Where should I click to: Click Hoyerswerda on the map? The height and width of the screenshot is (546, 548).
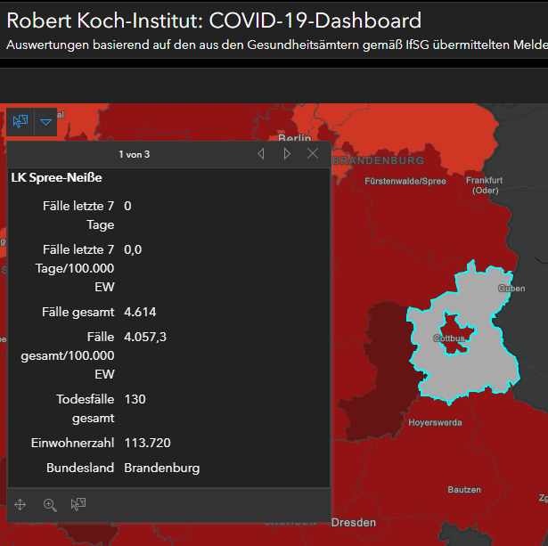[435, 423]
